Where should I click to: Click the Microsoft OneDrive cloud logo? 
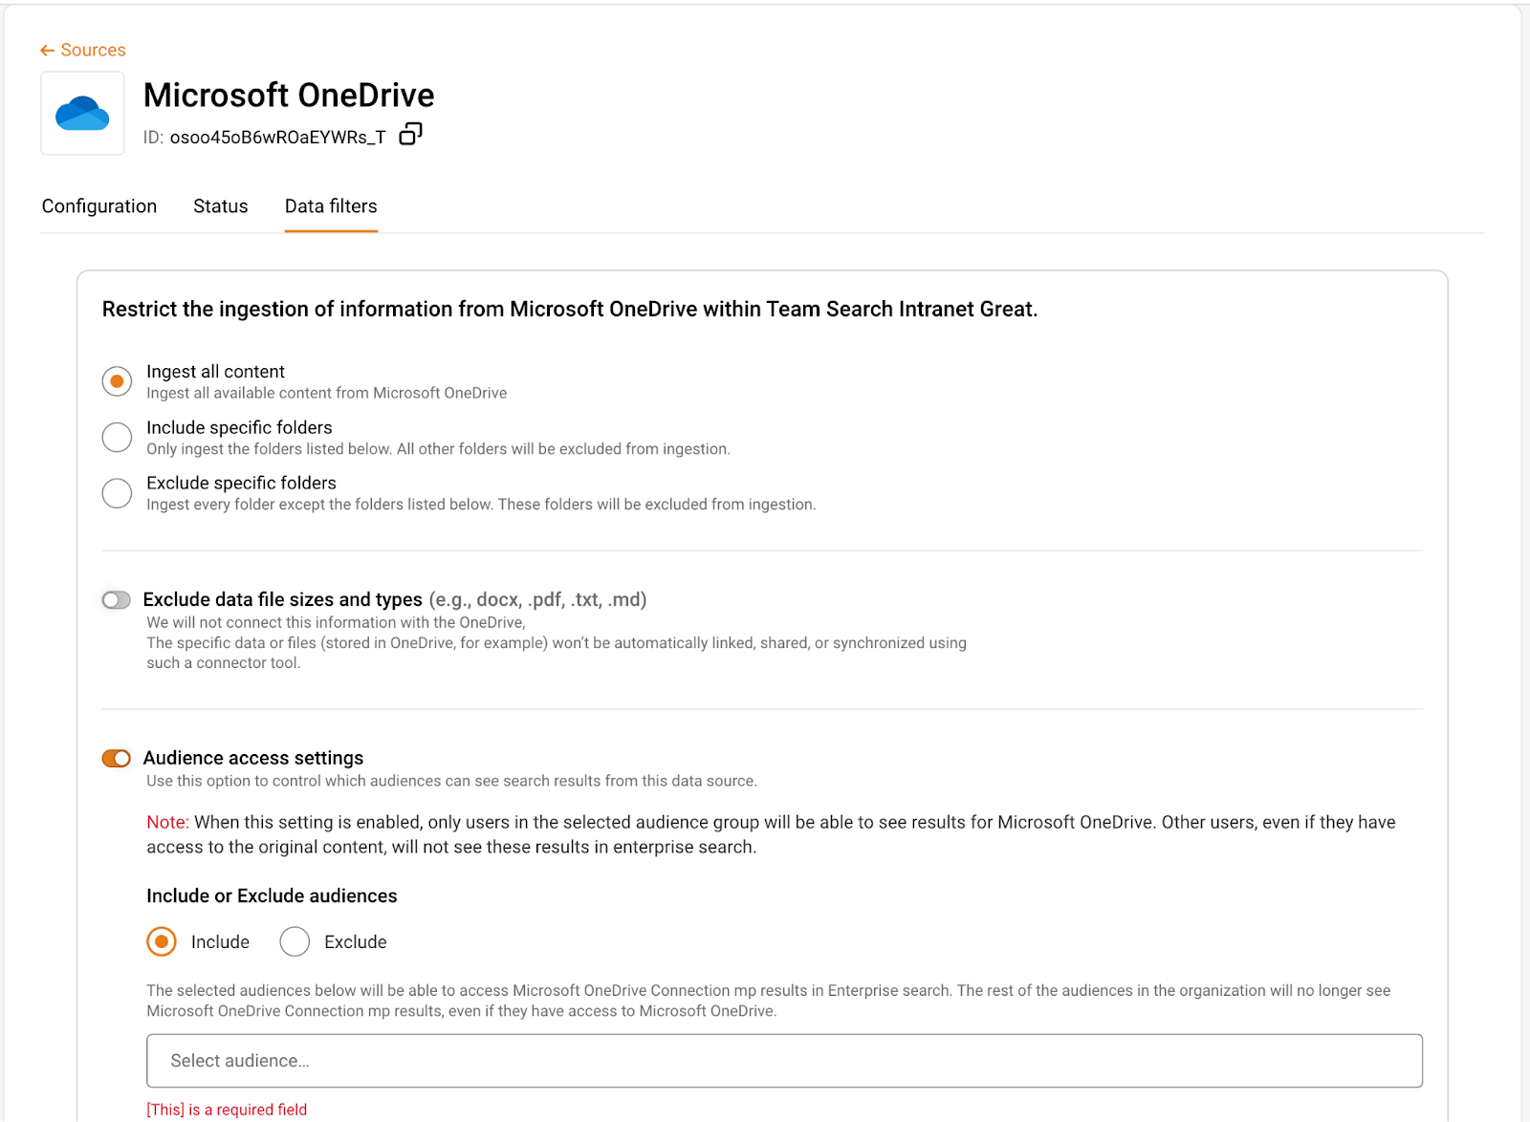(82, 113)
